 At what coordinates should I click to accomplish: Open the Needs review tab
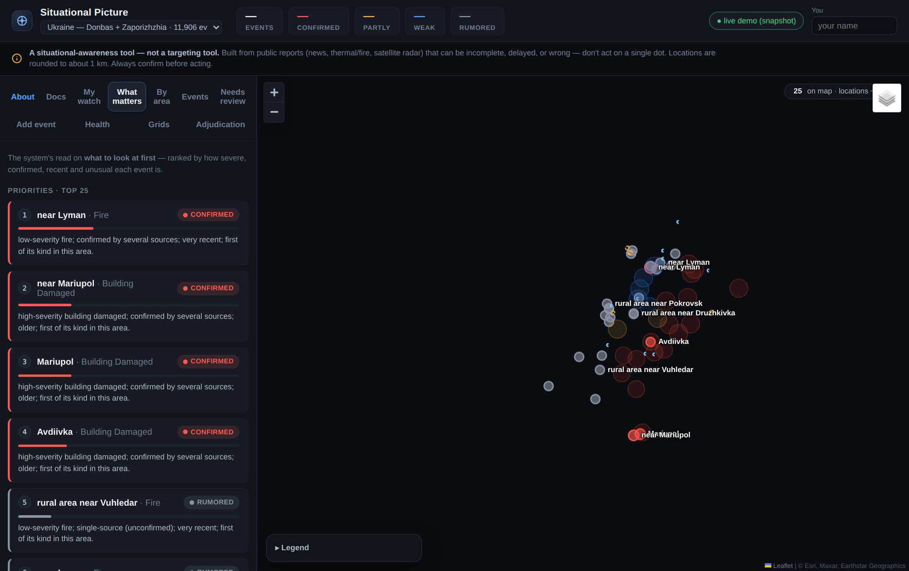pos(232,96)
